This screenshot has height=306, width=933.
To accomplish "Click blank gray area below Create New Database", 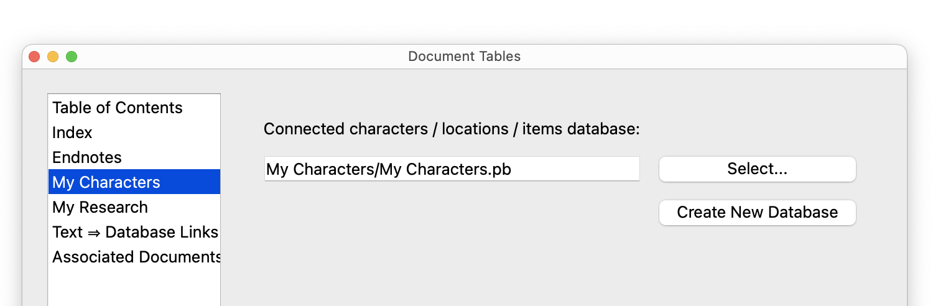I will pos(757,267).
